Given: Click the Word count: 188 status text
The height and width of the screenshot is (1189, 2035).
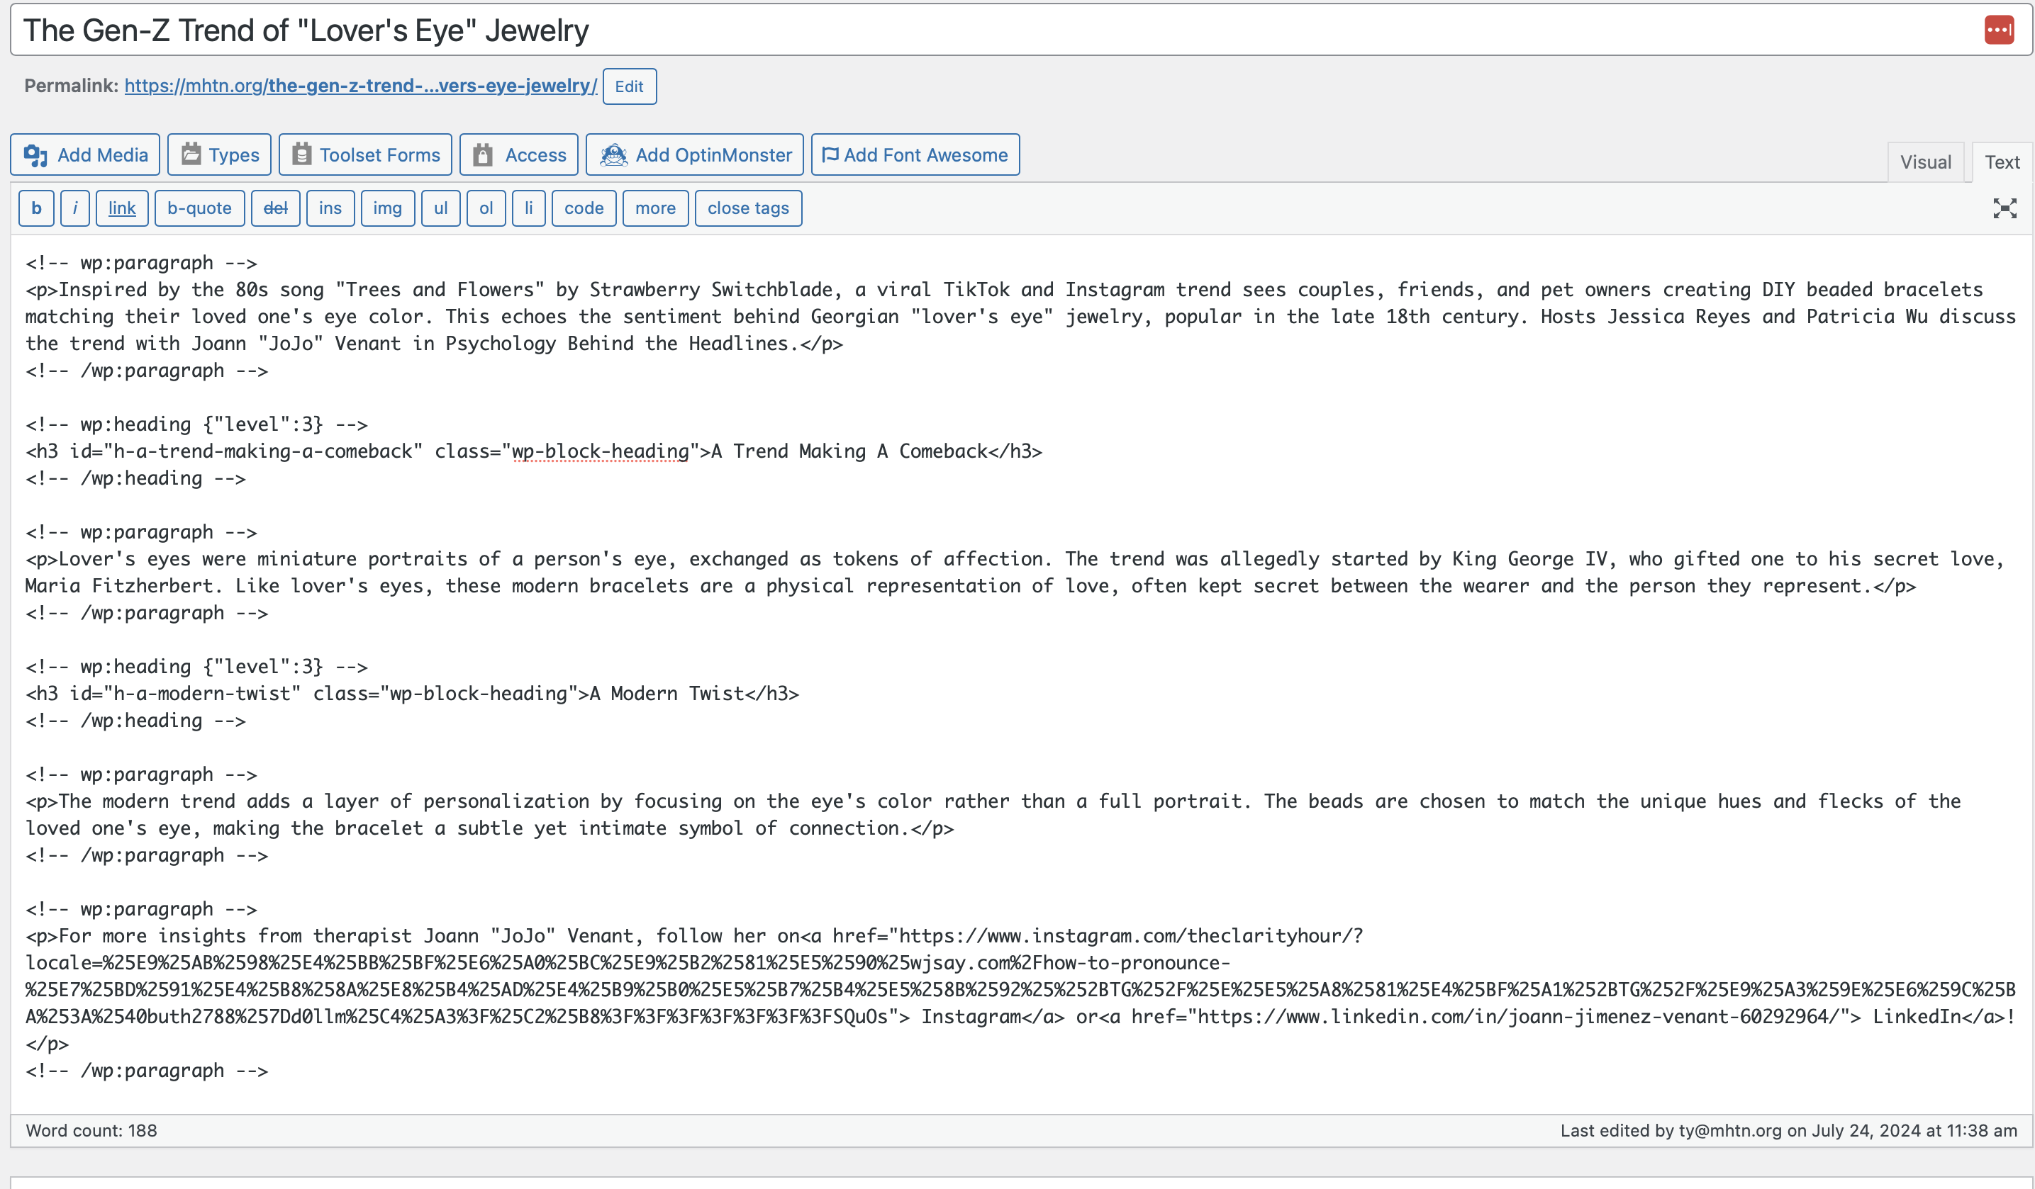Looking at the screenshot, I should (91, 1130).
